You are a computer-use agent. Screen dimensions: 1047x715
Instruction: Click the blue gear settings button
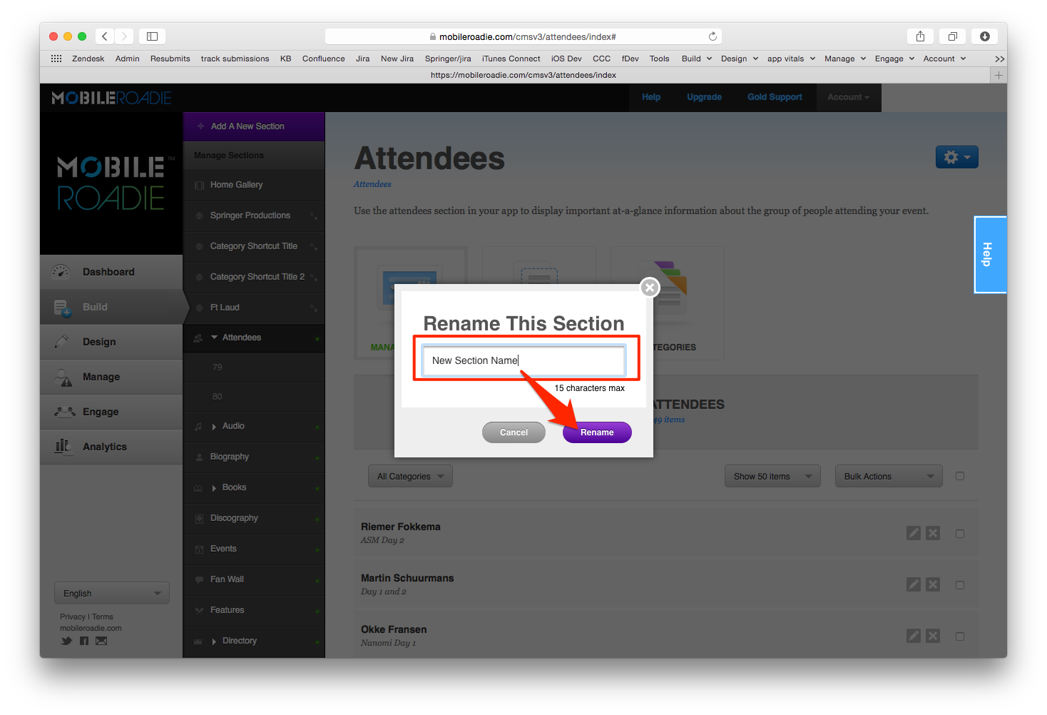coord(956,157)
